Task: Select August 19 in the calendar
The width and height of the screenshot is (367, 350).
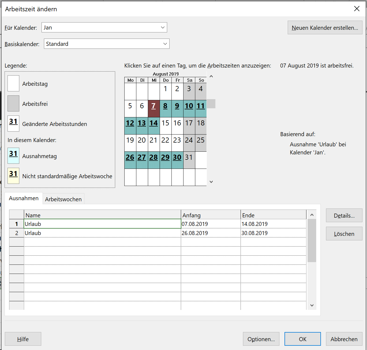Action: (130, 143)
